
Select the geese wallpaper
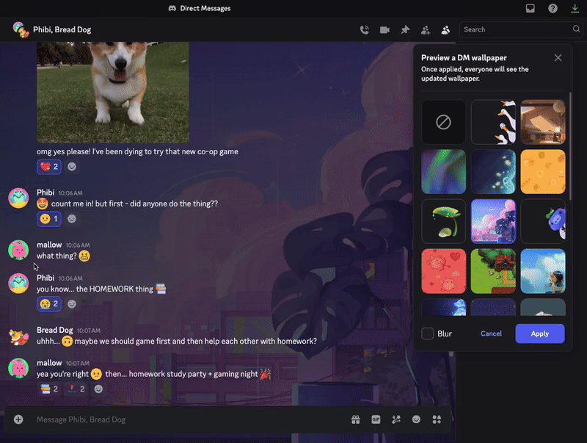(x=493, y=122)
